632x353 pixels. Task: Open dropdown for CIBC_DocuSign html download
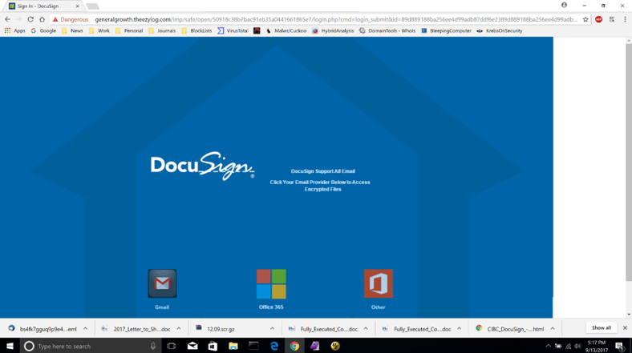(x=553, y=328)
